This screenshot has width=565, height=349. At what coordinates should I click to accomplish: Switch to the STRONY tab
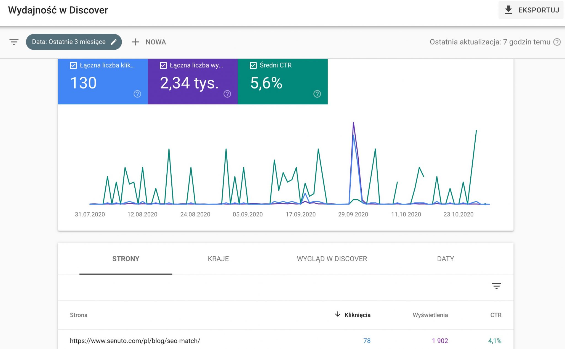126,259
